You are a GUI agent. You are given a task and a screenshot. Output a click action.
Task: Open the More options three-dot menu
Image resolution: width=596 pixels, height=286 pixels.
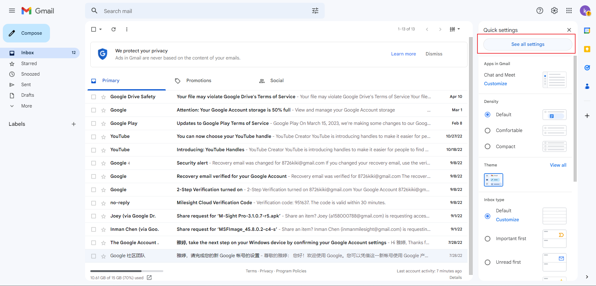[127, 29]
